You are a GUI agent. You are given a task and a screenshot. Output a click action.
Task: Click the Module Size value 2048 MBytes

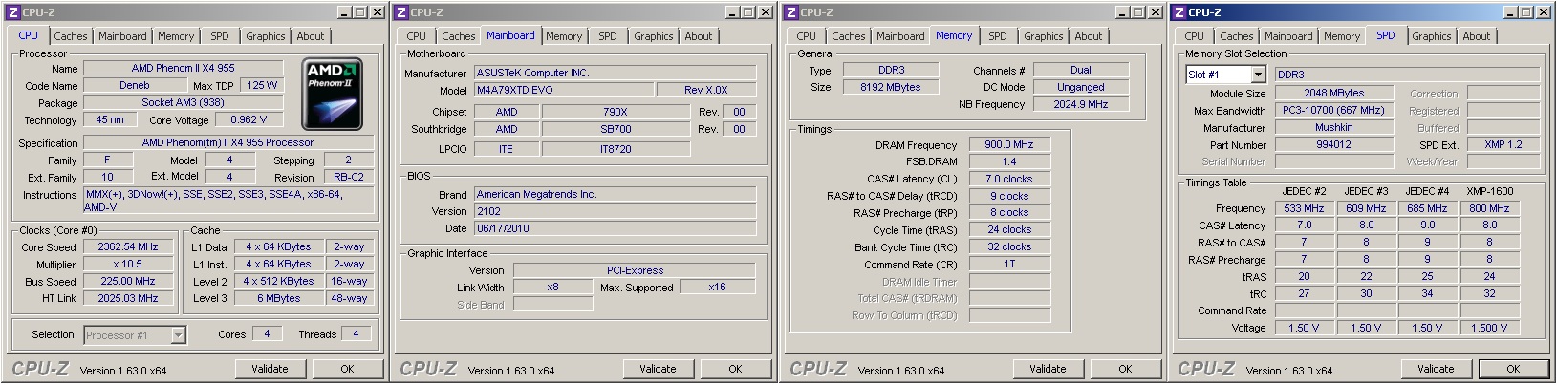click(x=1334, y=93)
